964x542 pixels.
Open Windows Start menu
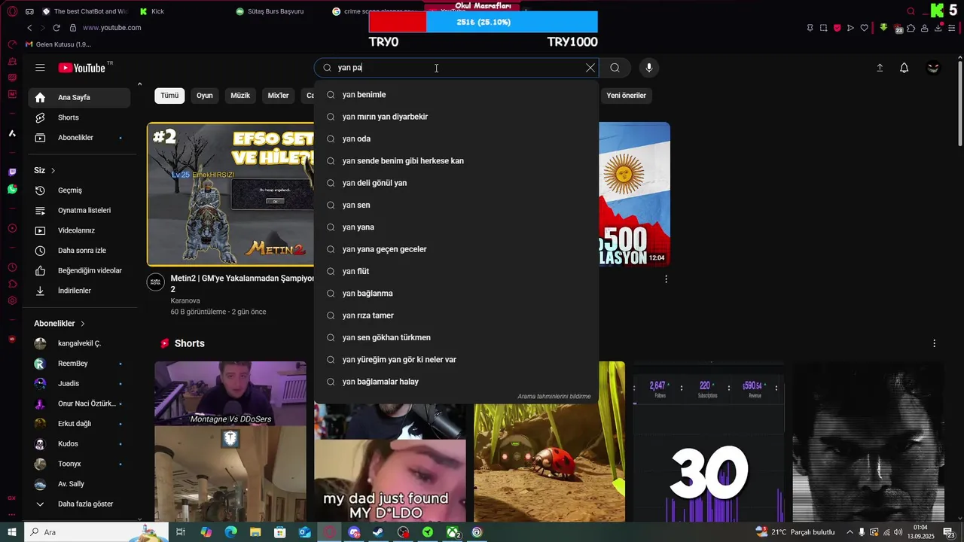[x=12, y=532]
